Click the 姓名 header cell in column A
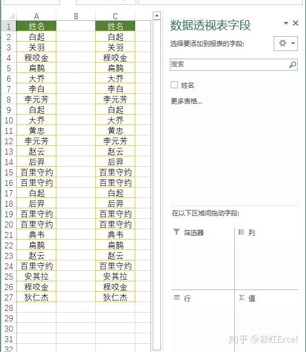Screen dimensions: 306x352 36,26
